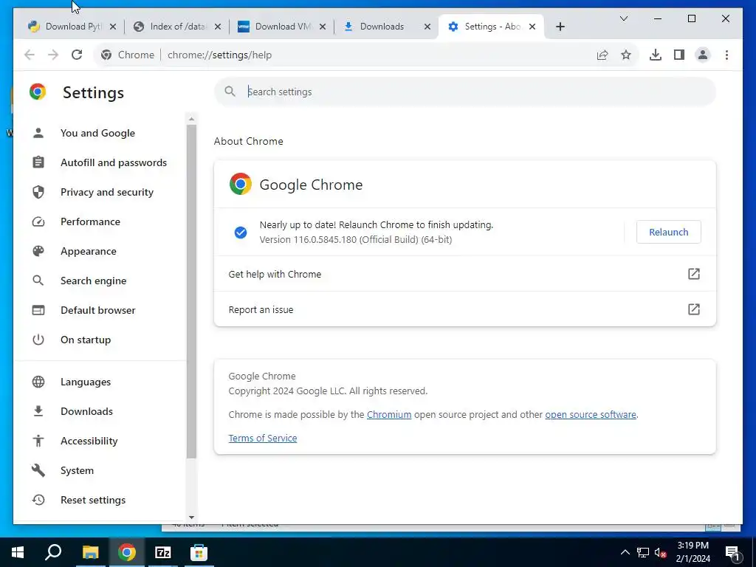Open the notification center icon

pos(732,552)
